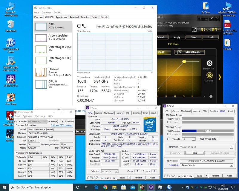Click the Validate button in CPU-Z processor-info window
This screenshot has height=191, width=239.
tap(138, 178)
